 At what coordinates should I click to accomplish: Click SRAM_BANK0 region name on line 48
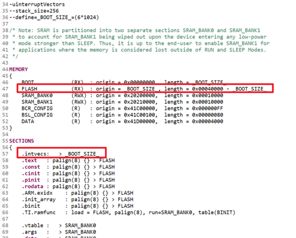point(37,95)
